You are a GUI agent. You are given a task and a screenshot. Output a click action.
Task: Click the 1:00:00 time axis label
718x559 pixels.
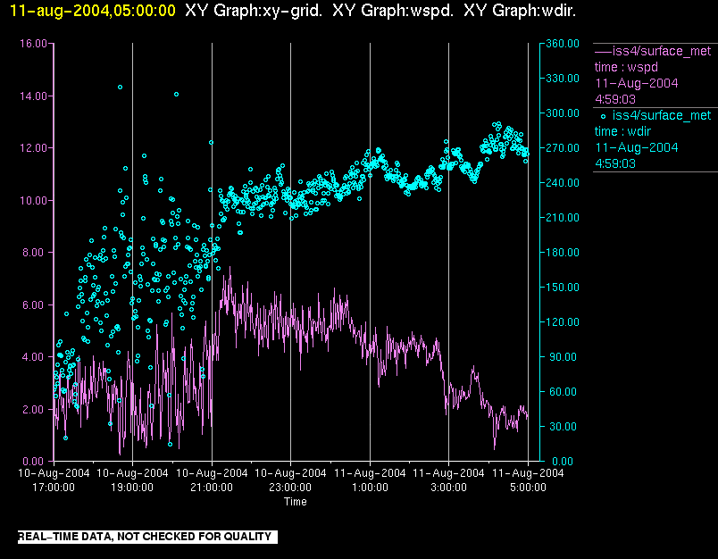pyautogui.click(x=370, y=488)
